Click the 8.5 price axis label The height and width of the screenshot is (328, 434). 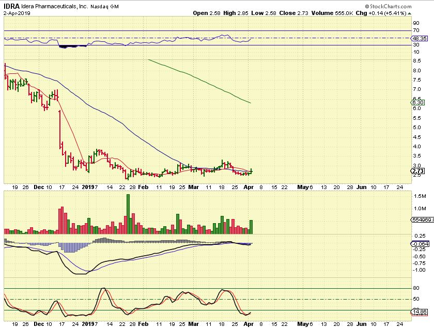[x=417, y=60]
